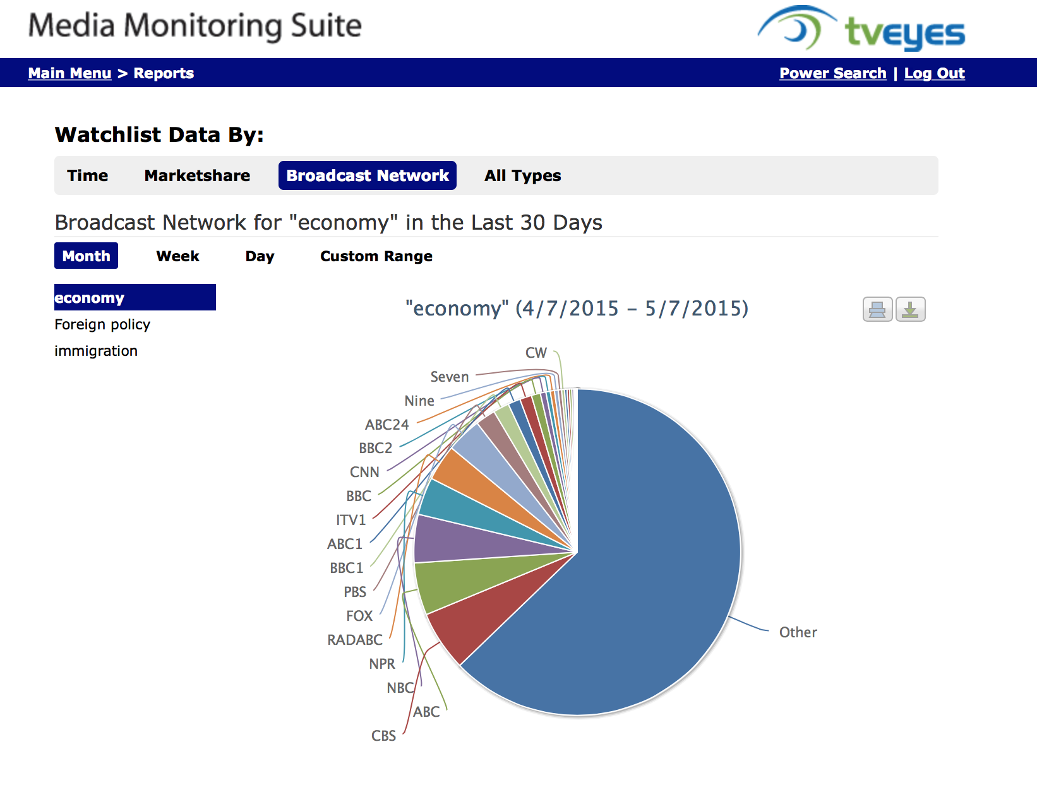
Task: Click the ABC1 chart label
Action: (345, 544)
